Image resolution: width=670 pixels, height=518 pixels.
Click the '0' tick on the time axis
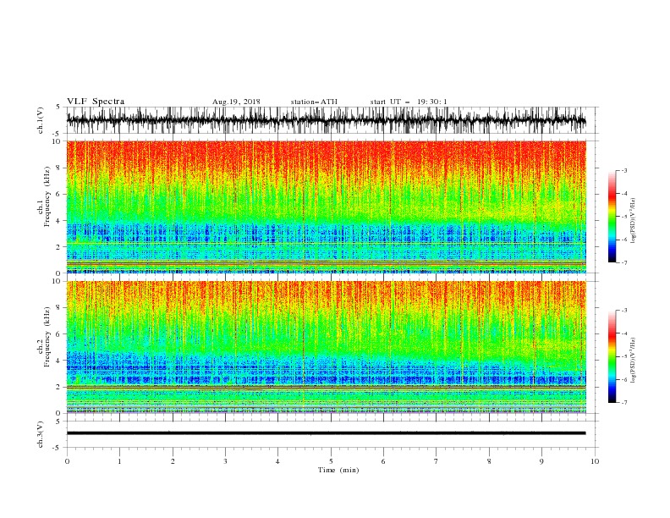pyautogui.click(x=67, y=461)
